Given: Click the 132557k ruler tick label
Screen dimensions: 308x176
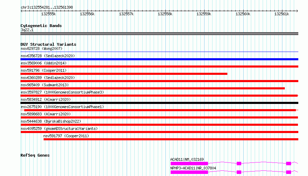Looking at the screenshot, I should click(126, 14).
